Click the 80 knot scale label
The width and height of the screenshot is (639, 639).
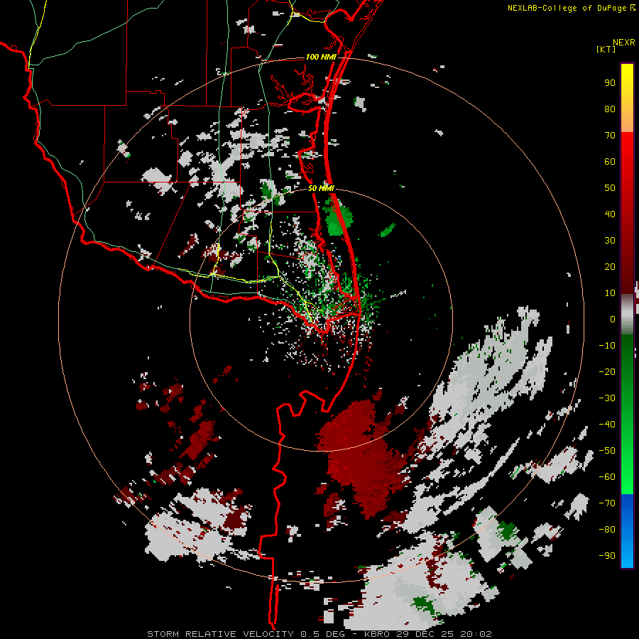(610, 109)
